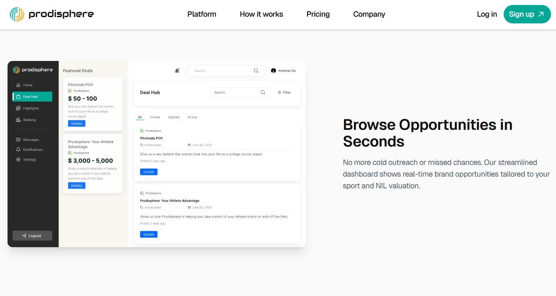Image resolution: width=556 pixels, height=296 pixels.
Task: Open Settings via the gear icon
Action: [18, 159]
